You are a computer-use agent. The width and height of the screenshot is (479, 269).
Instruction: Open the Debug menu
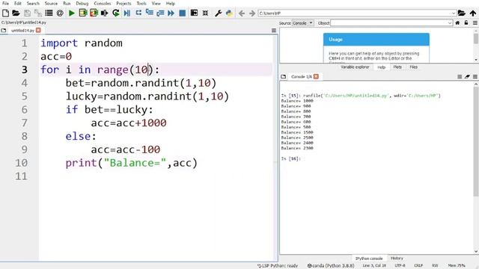(82, 3)
